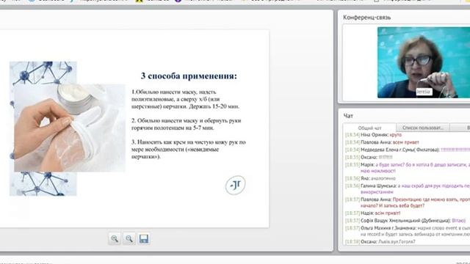Image resolution: width=470 pixels, height=264 pixels.
Task: Zoom out of the presentation slide
Action: click(129, 238)
